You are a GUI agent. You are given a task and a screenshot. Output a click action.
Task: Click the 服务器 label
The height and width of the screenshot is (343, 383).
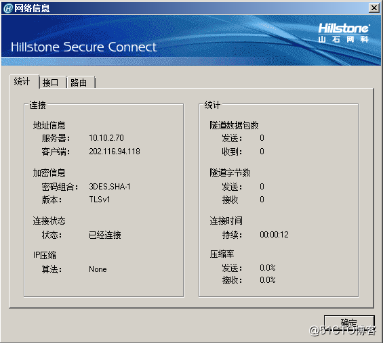tap(56, 138)
